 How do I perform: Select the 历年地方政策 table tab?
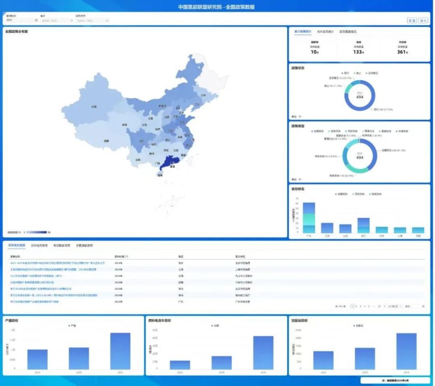point(17,246)
